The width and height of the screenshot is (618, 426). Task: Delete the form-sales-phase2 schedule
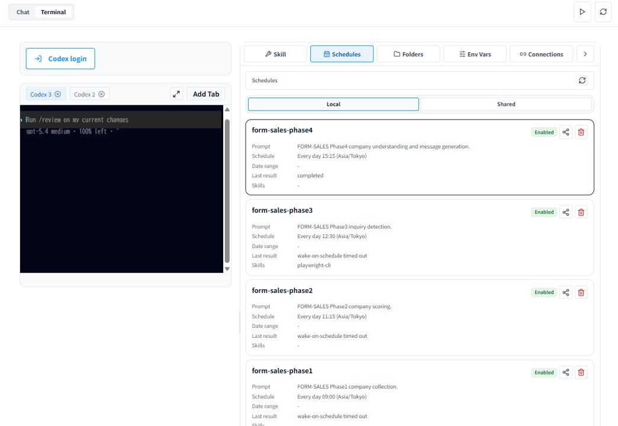(x=581, y=292)
